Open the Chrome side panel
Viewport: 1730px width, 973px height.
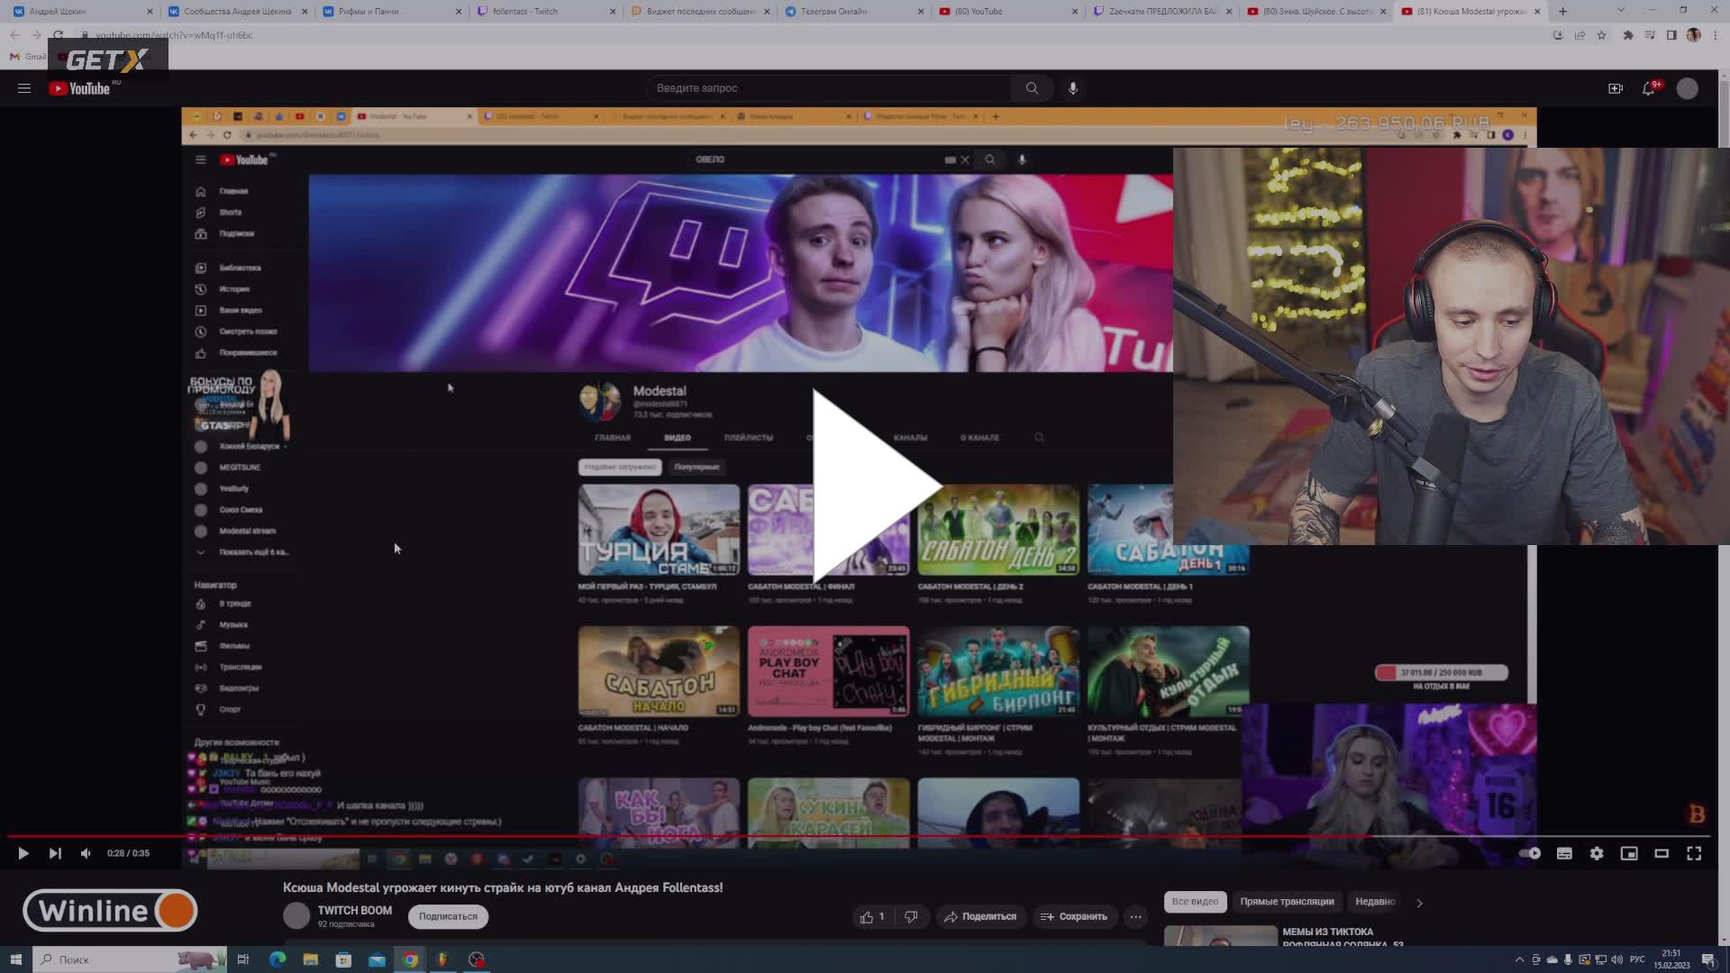[x=1671, y=35]
